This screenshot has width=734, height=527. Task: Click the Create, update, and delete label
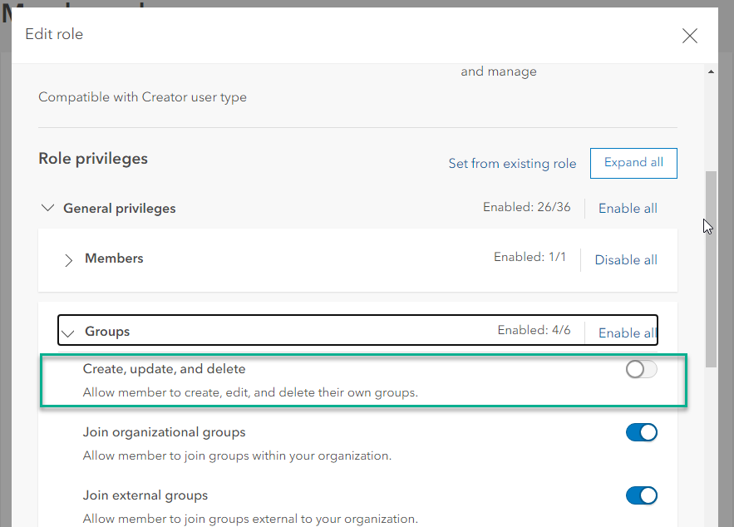tap(164, 369)
